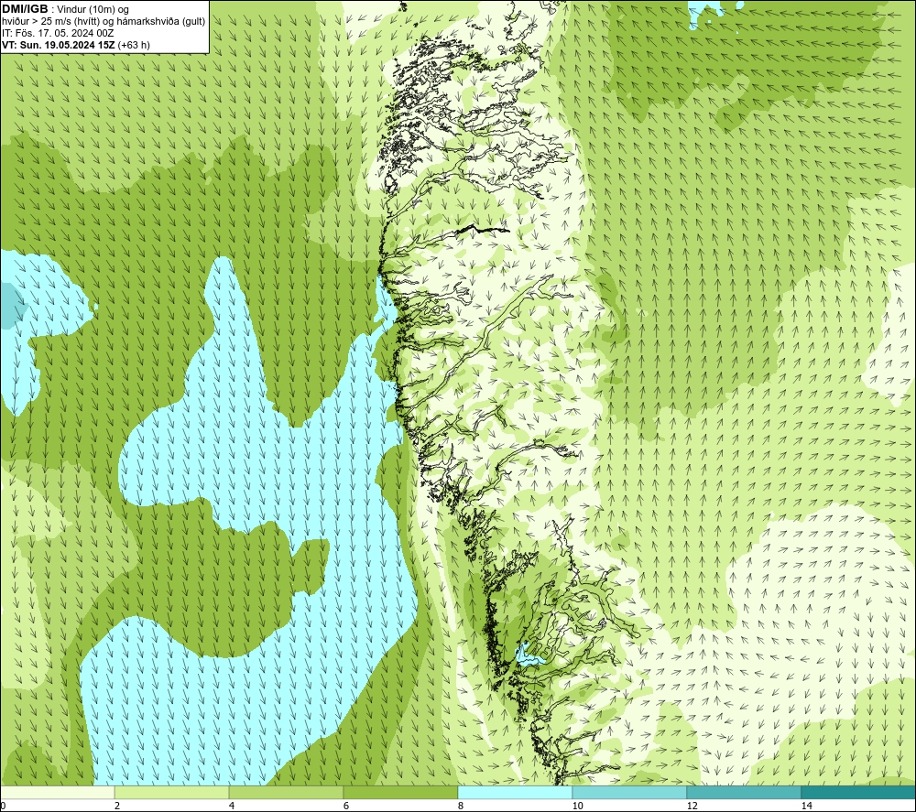Click the 4–6 m/s green swatch
This screenshot has height=812, width=916.
(286, 792)
